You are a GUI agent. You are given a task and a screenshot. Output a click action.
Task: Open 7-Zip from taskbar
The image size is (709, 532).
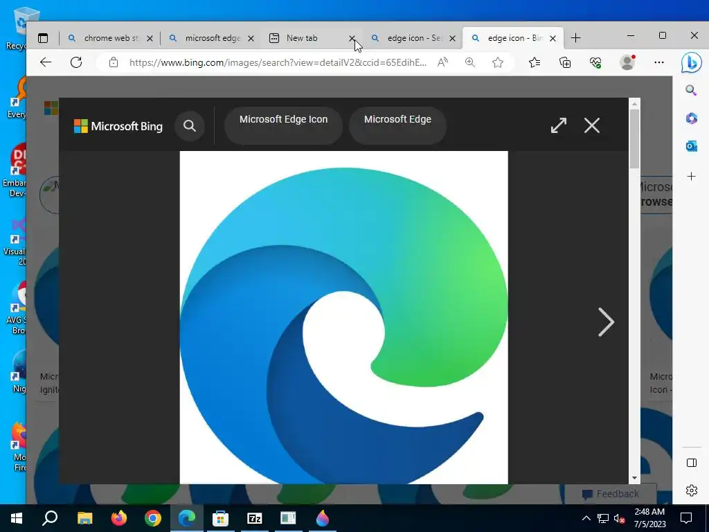[255, 518]
